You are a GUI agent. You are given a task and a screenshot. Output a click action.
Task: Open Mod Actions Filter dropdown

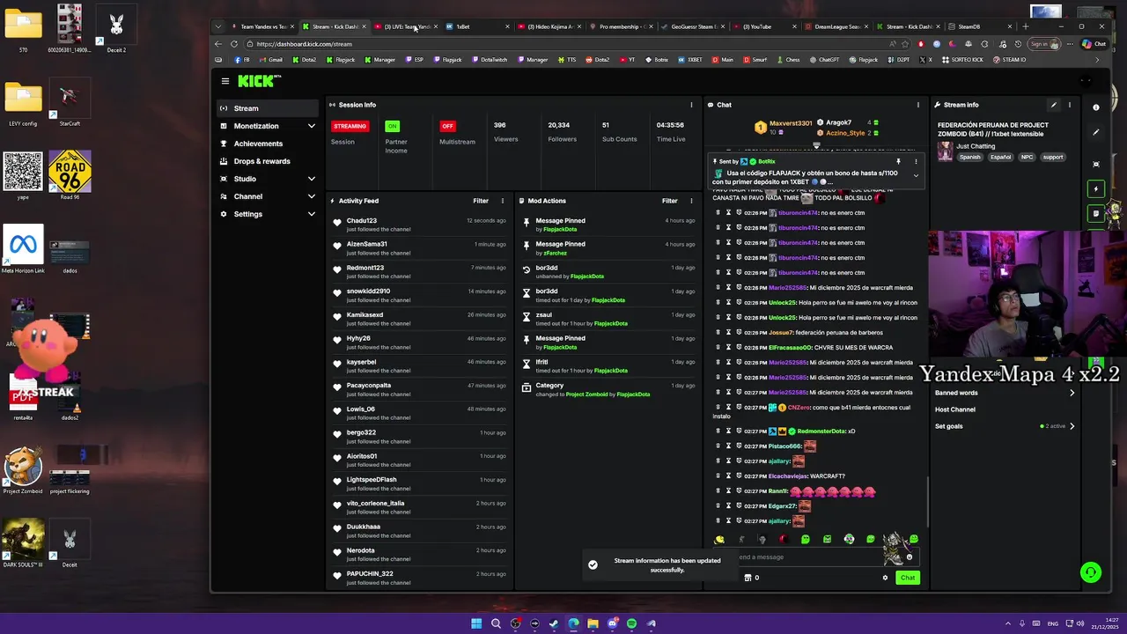coord(670,201)
